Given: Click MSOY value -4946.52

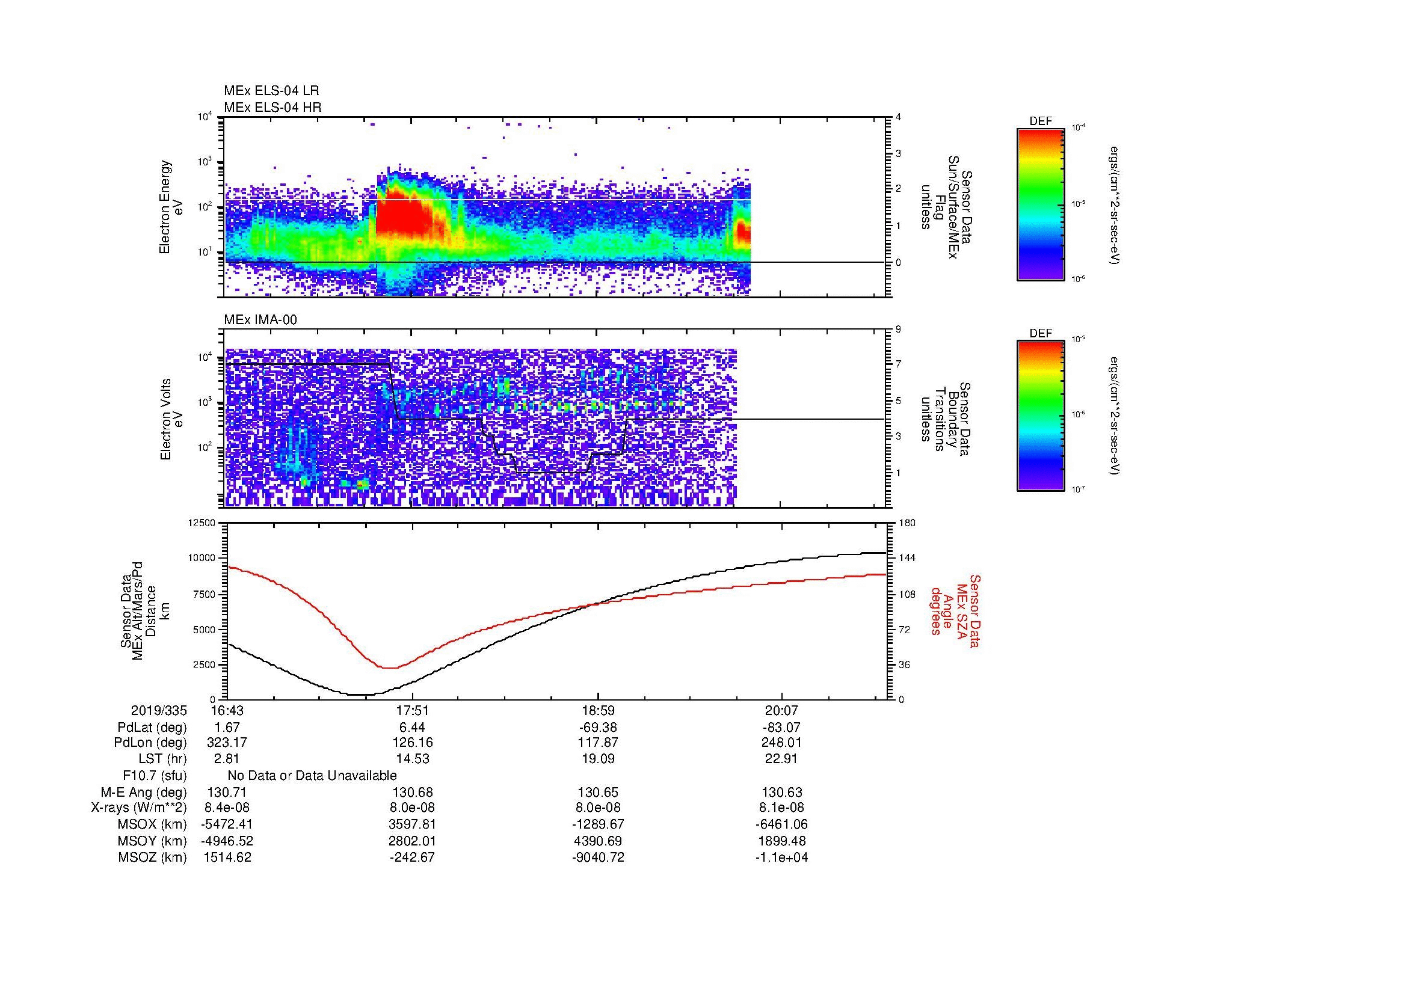Looking at the screenshot, I should tap(227, 841).
